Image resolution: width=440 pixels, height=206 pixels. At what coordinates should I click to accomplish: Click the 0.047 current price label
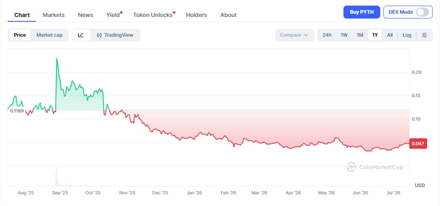[x=418, y=144]
